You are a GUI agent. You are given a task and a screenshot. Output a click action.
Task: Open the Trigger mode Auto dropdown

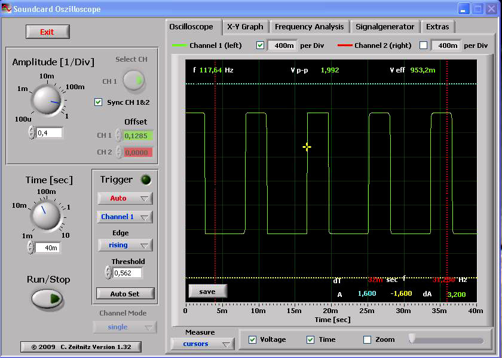coord(125,198)
